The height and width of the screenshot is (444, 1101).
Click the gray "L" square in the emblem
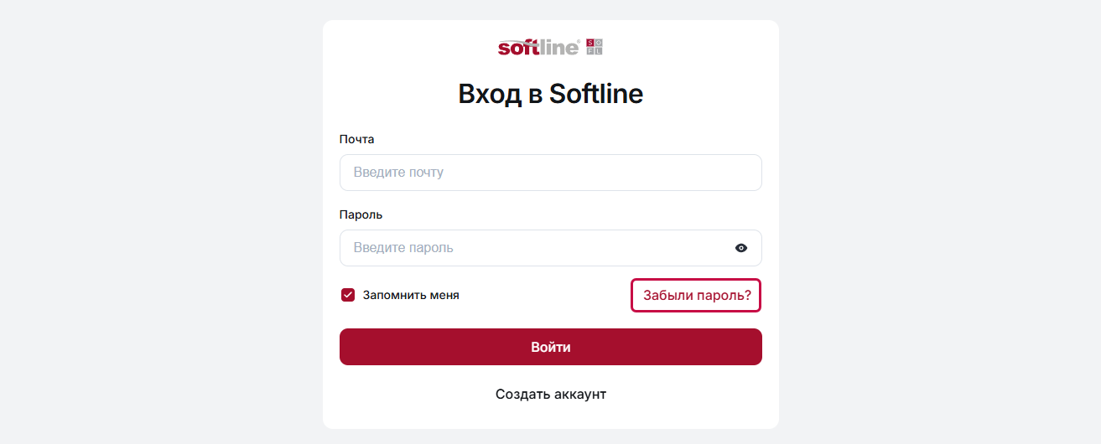[x=598, y=51]
